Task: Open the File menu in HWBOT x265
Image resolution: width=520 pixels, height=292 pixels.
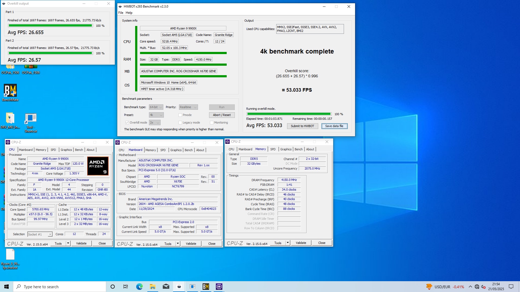Action: (121, 13)
